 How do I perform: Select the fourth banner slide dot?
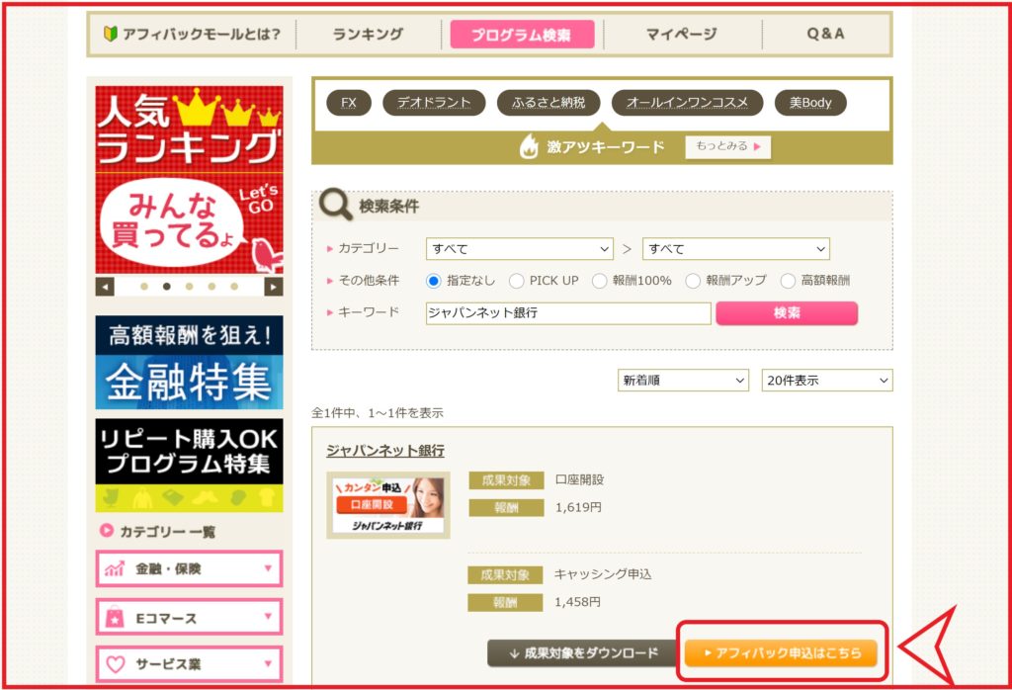click(211, 287)
